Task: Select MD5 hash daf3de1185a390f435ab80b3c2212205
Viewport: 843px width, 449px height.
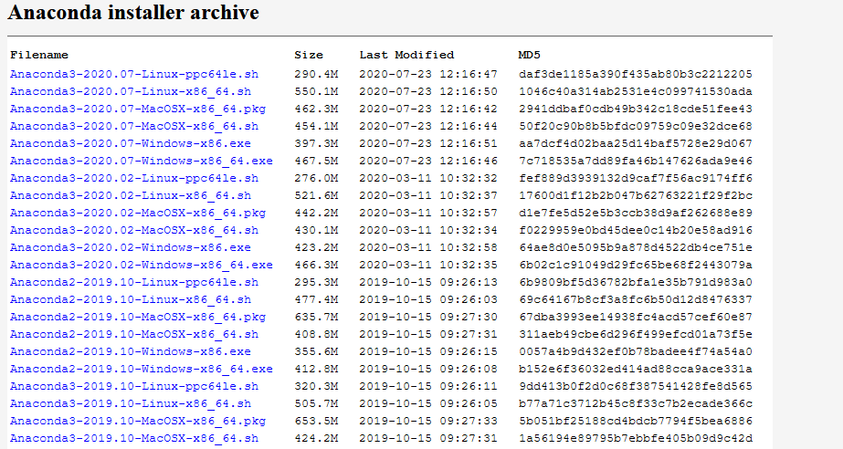Action: [x=636, y=74]
